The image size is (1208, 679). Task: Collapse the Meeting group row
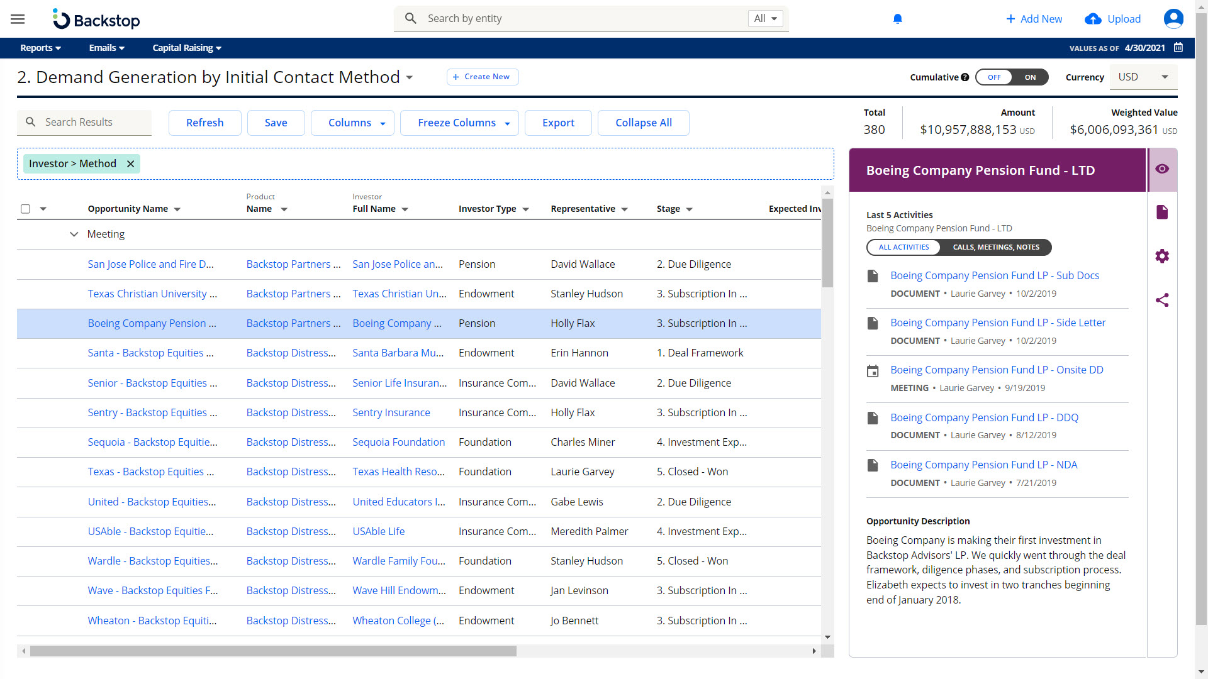(74, 234)
